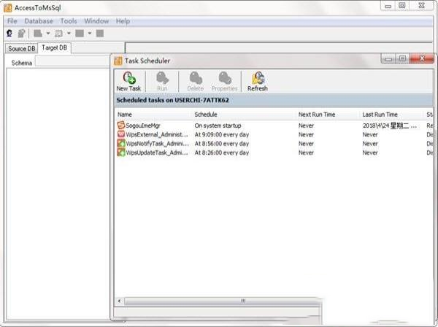The image size is (438, 327).
Task: Click SogouImeMgr last run time 2018\4\24
Action: coord(390,126)
